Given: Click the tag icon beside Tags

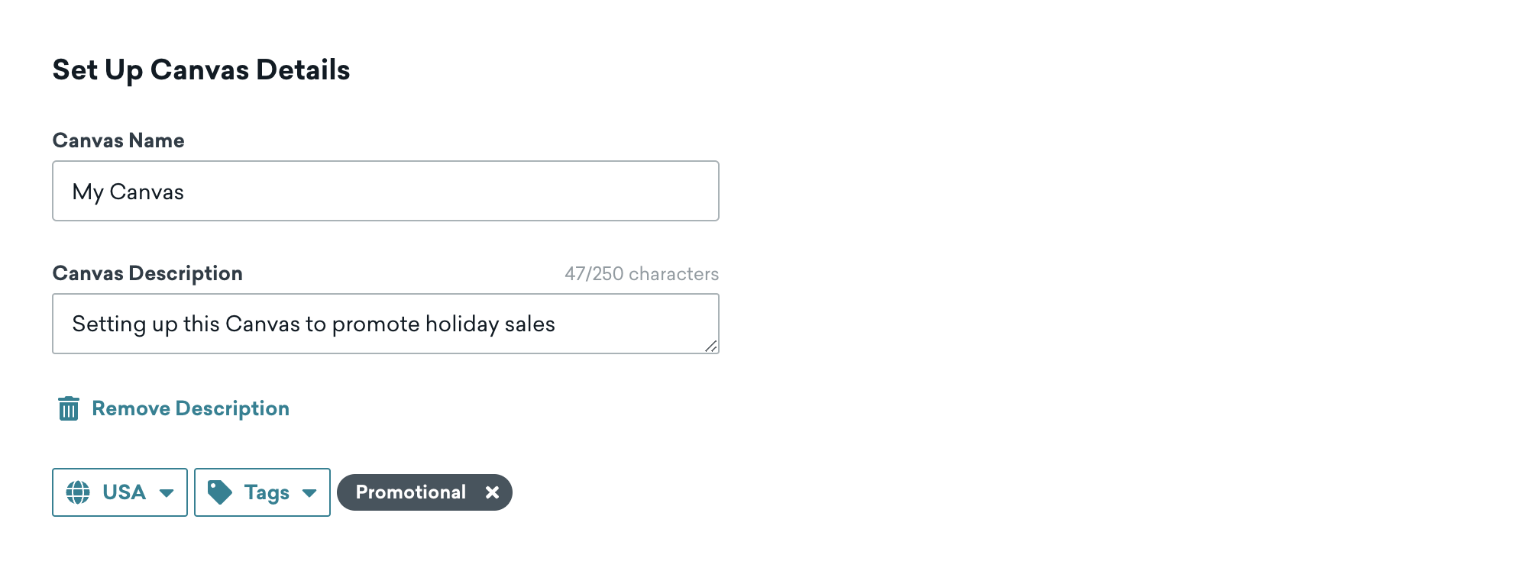Looking at the screenshot, I should tap(220, 492).
